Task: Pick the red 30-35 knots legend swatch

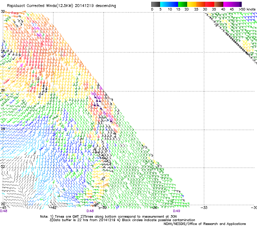Action: click(x=210, y=4)
